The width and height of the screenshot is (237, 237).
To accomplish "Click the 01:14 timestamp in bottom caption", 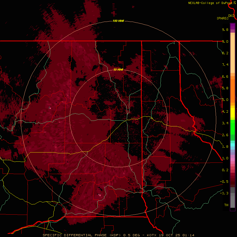I will (x=188, y=235).
